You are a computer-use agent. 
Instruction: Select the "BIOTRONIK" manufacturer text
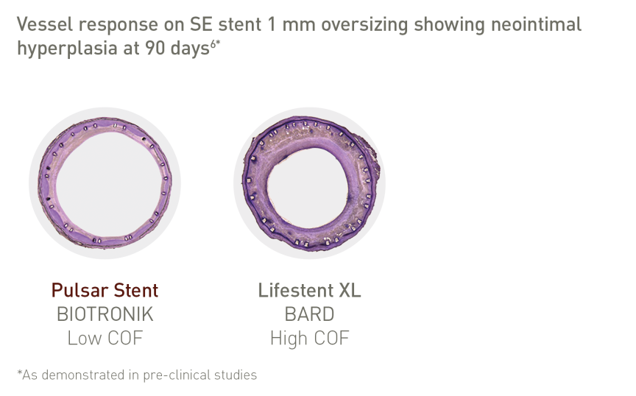[105, 314]
